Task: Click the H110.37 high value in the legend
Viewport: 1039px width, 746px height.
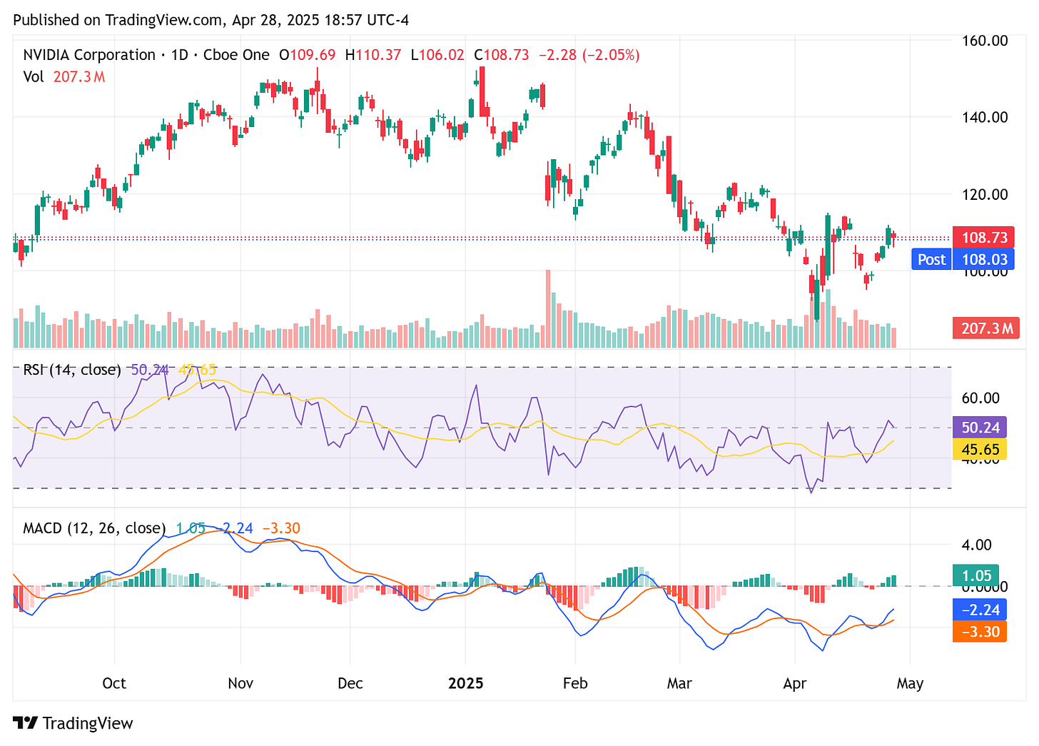Action: point(372,54)
